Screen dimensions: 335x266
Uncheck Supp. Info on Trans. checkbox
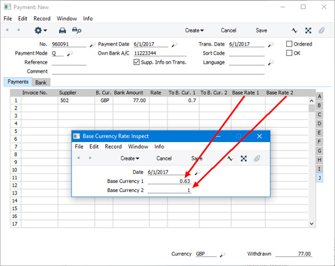pyautogui.click(x=136, y=62)
